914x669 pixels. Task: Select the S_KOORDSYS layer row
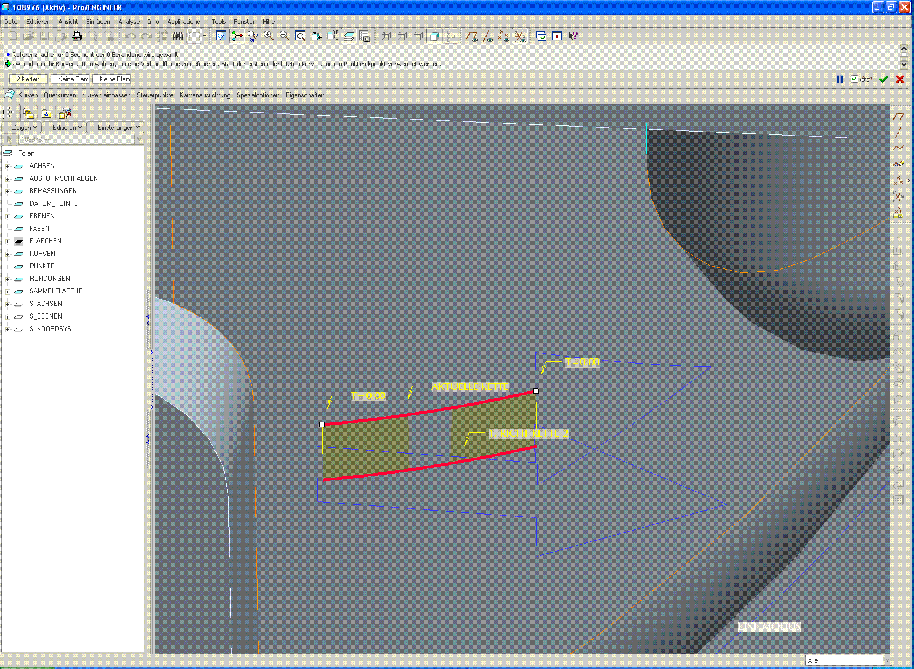pyautogui.click(x=50, y=329)
